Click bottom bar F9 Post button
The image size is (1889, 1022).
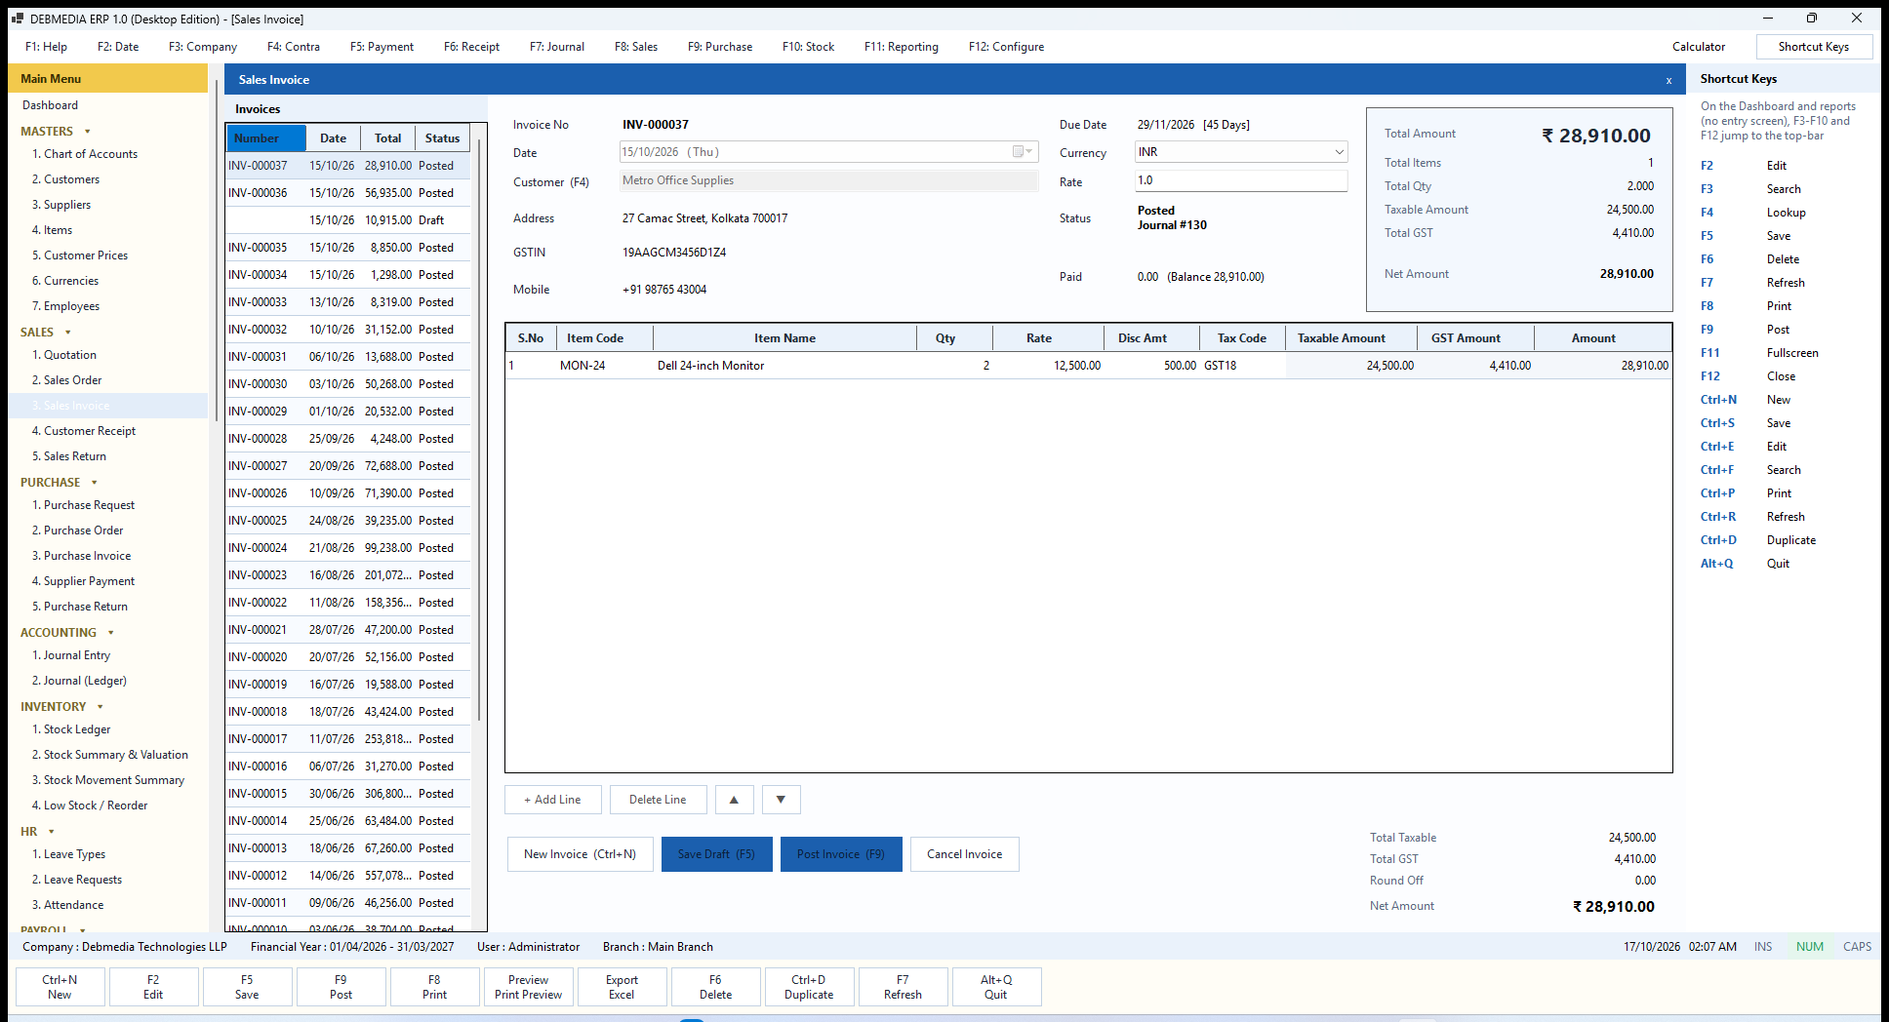click(x=341, y=987)
